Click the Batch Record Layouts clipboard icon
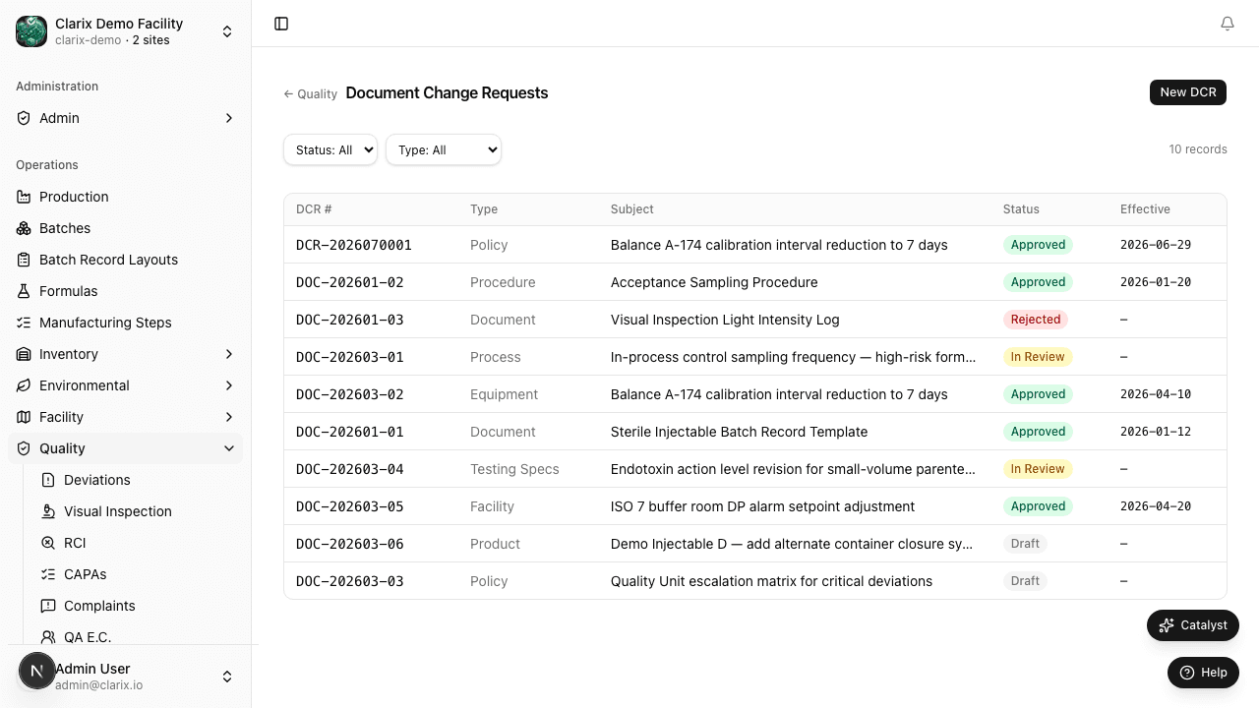The width and height of the screenshot is (1259, 708). (24, 260)
